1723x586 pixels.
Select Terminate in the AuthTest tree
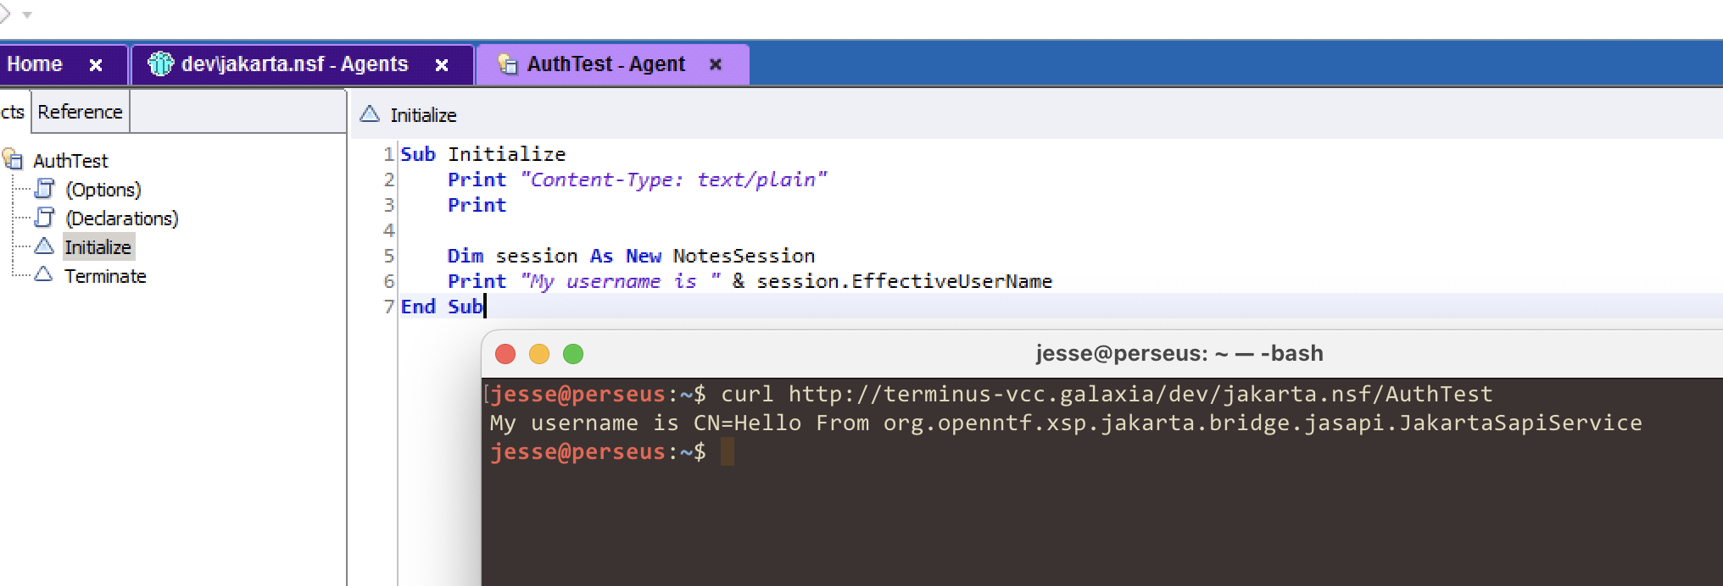pos(105,276)
